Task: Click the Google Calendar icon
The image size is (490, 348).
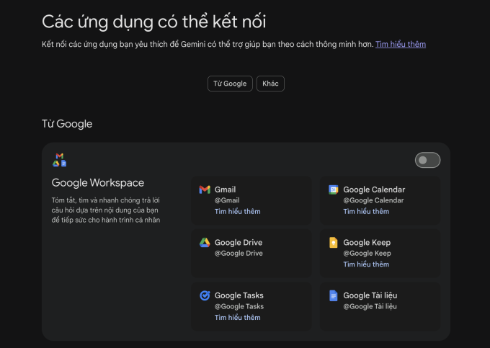Action: click(x=334, y=189)
